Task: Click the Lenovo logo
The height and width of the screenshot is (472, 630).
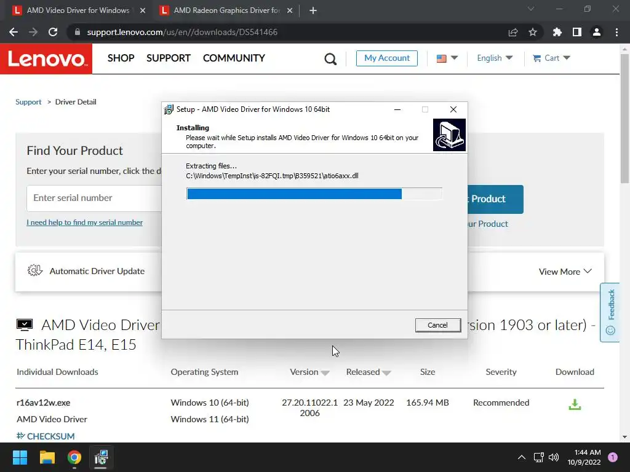Action: pos(46,59)
